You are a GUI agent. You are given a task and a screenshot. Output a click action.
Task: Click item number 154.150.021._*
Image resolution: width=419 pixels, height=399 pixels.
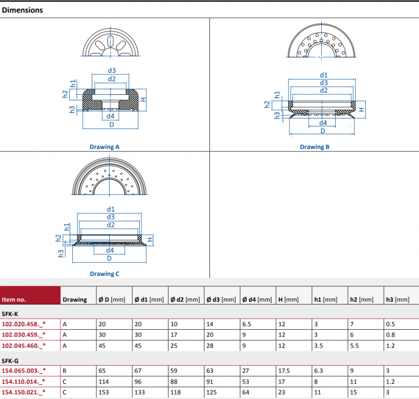point(23,393)
